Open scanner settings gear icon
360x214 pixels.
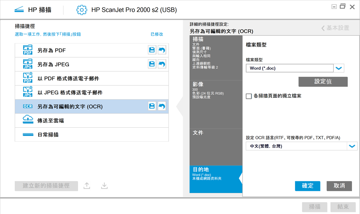(82, 10)
